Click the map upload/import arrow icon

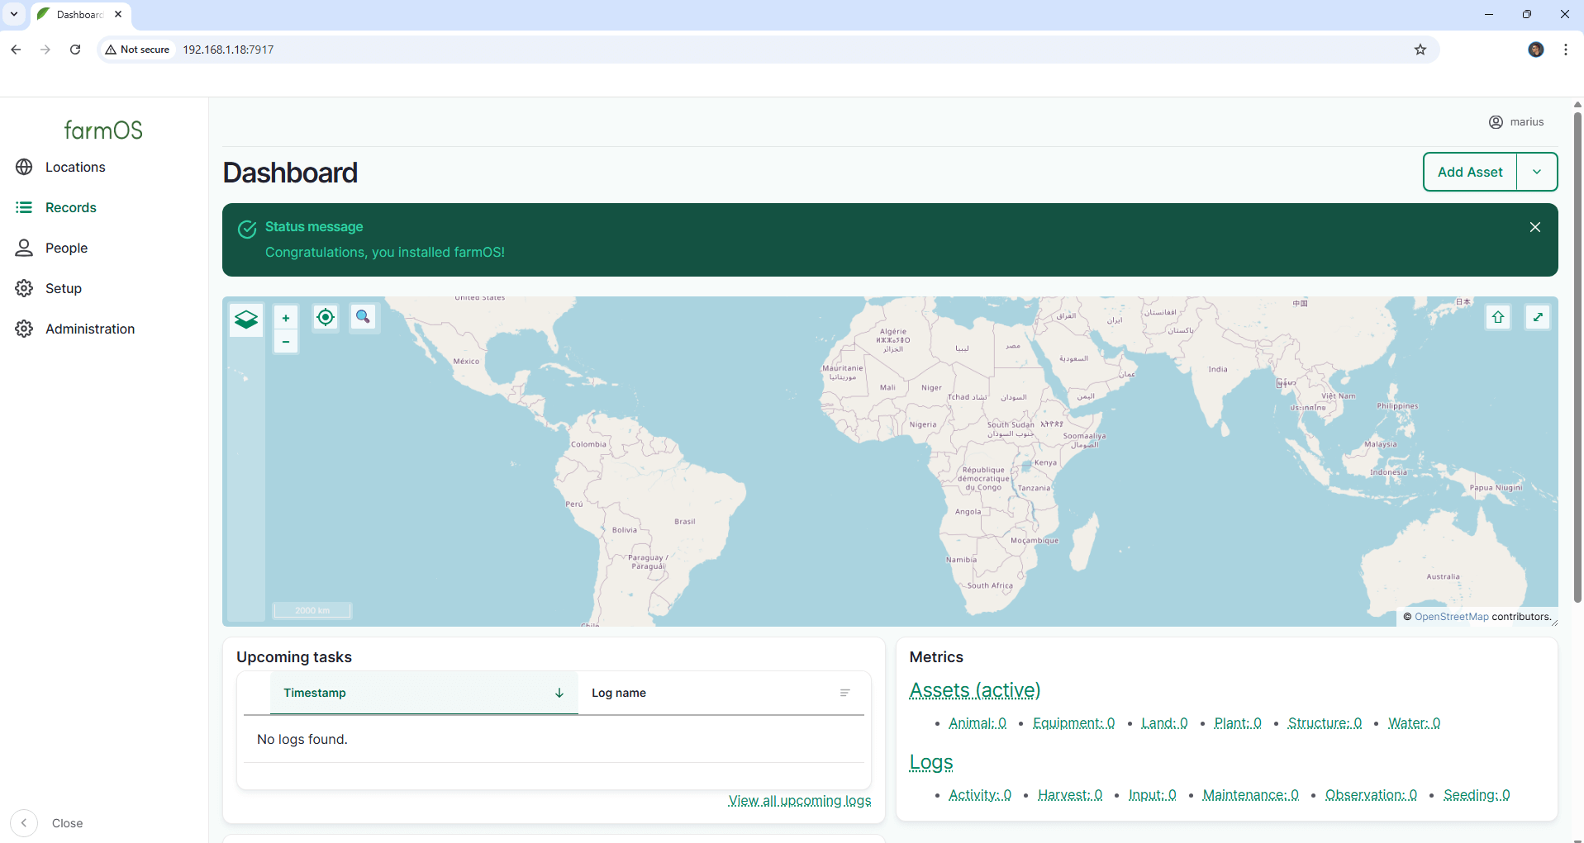coord(1498,318)
